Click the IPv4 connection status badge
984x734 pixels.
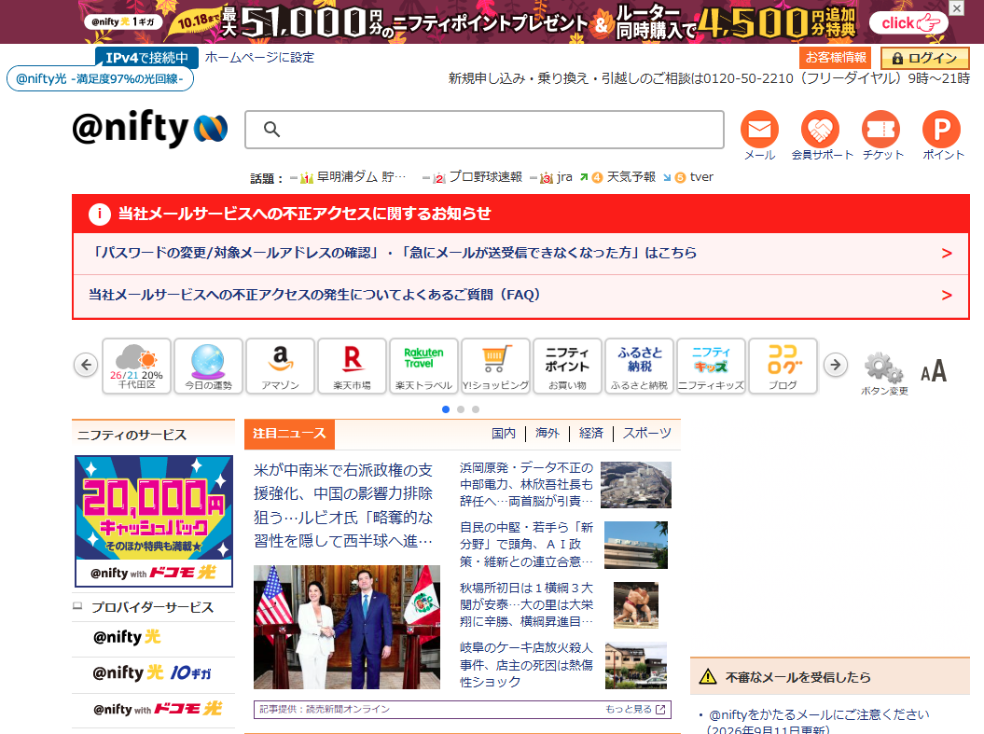pos(146,58)
